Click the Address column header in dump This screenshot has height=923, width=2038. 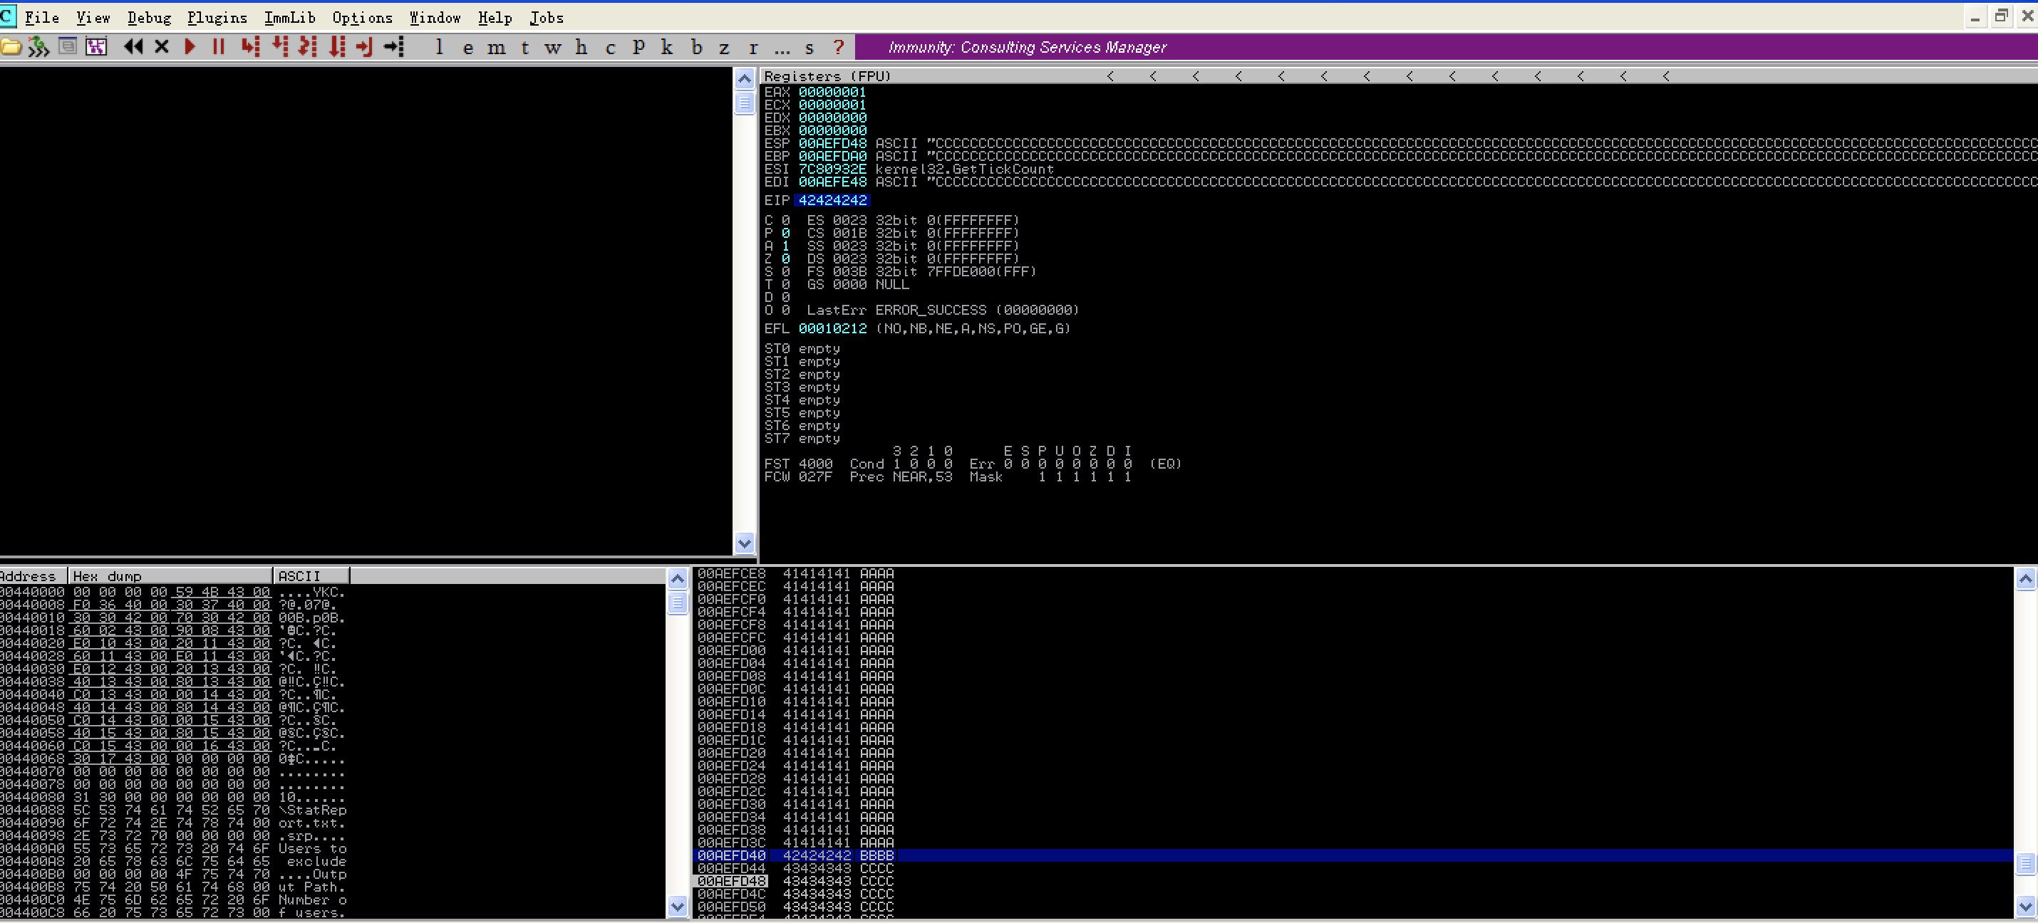33,575
